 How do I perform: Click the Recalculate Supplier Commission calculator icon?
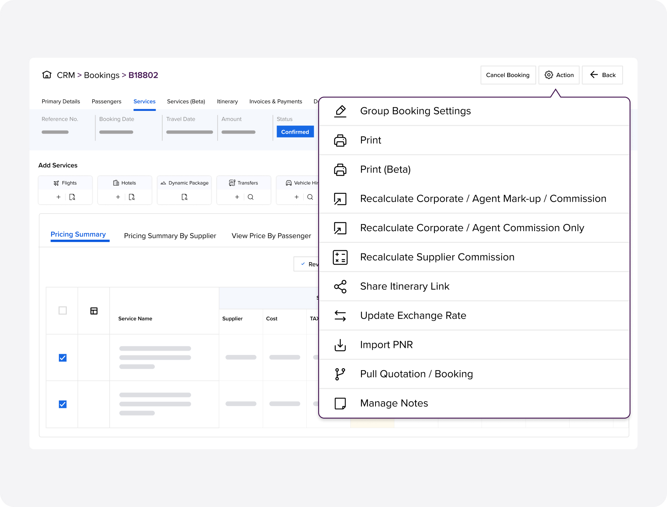(340, 257)
